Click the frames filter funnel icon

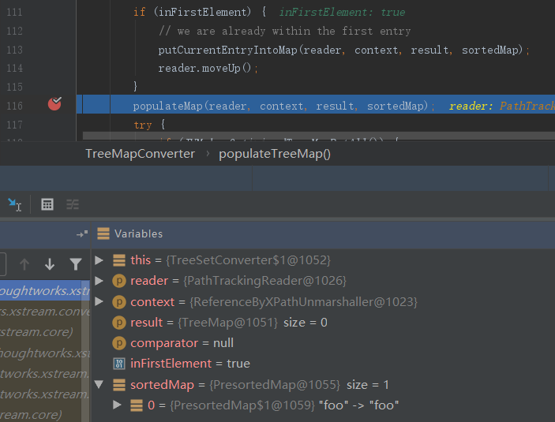[75, 264]
